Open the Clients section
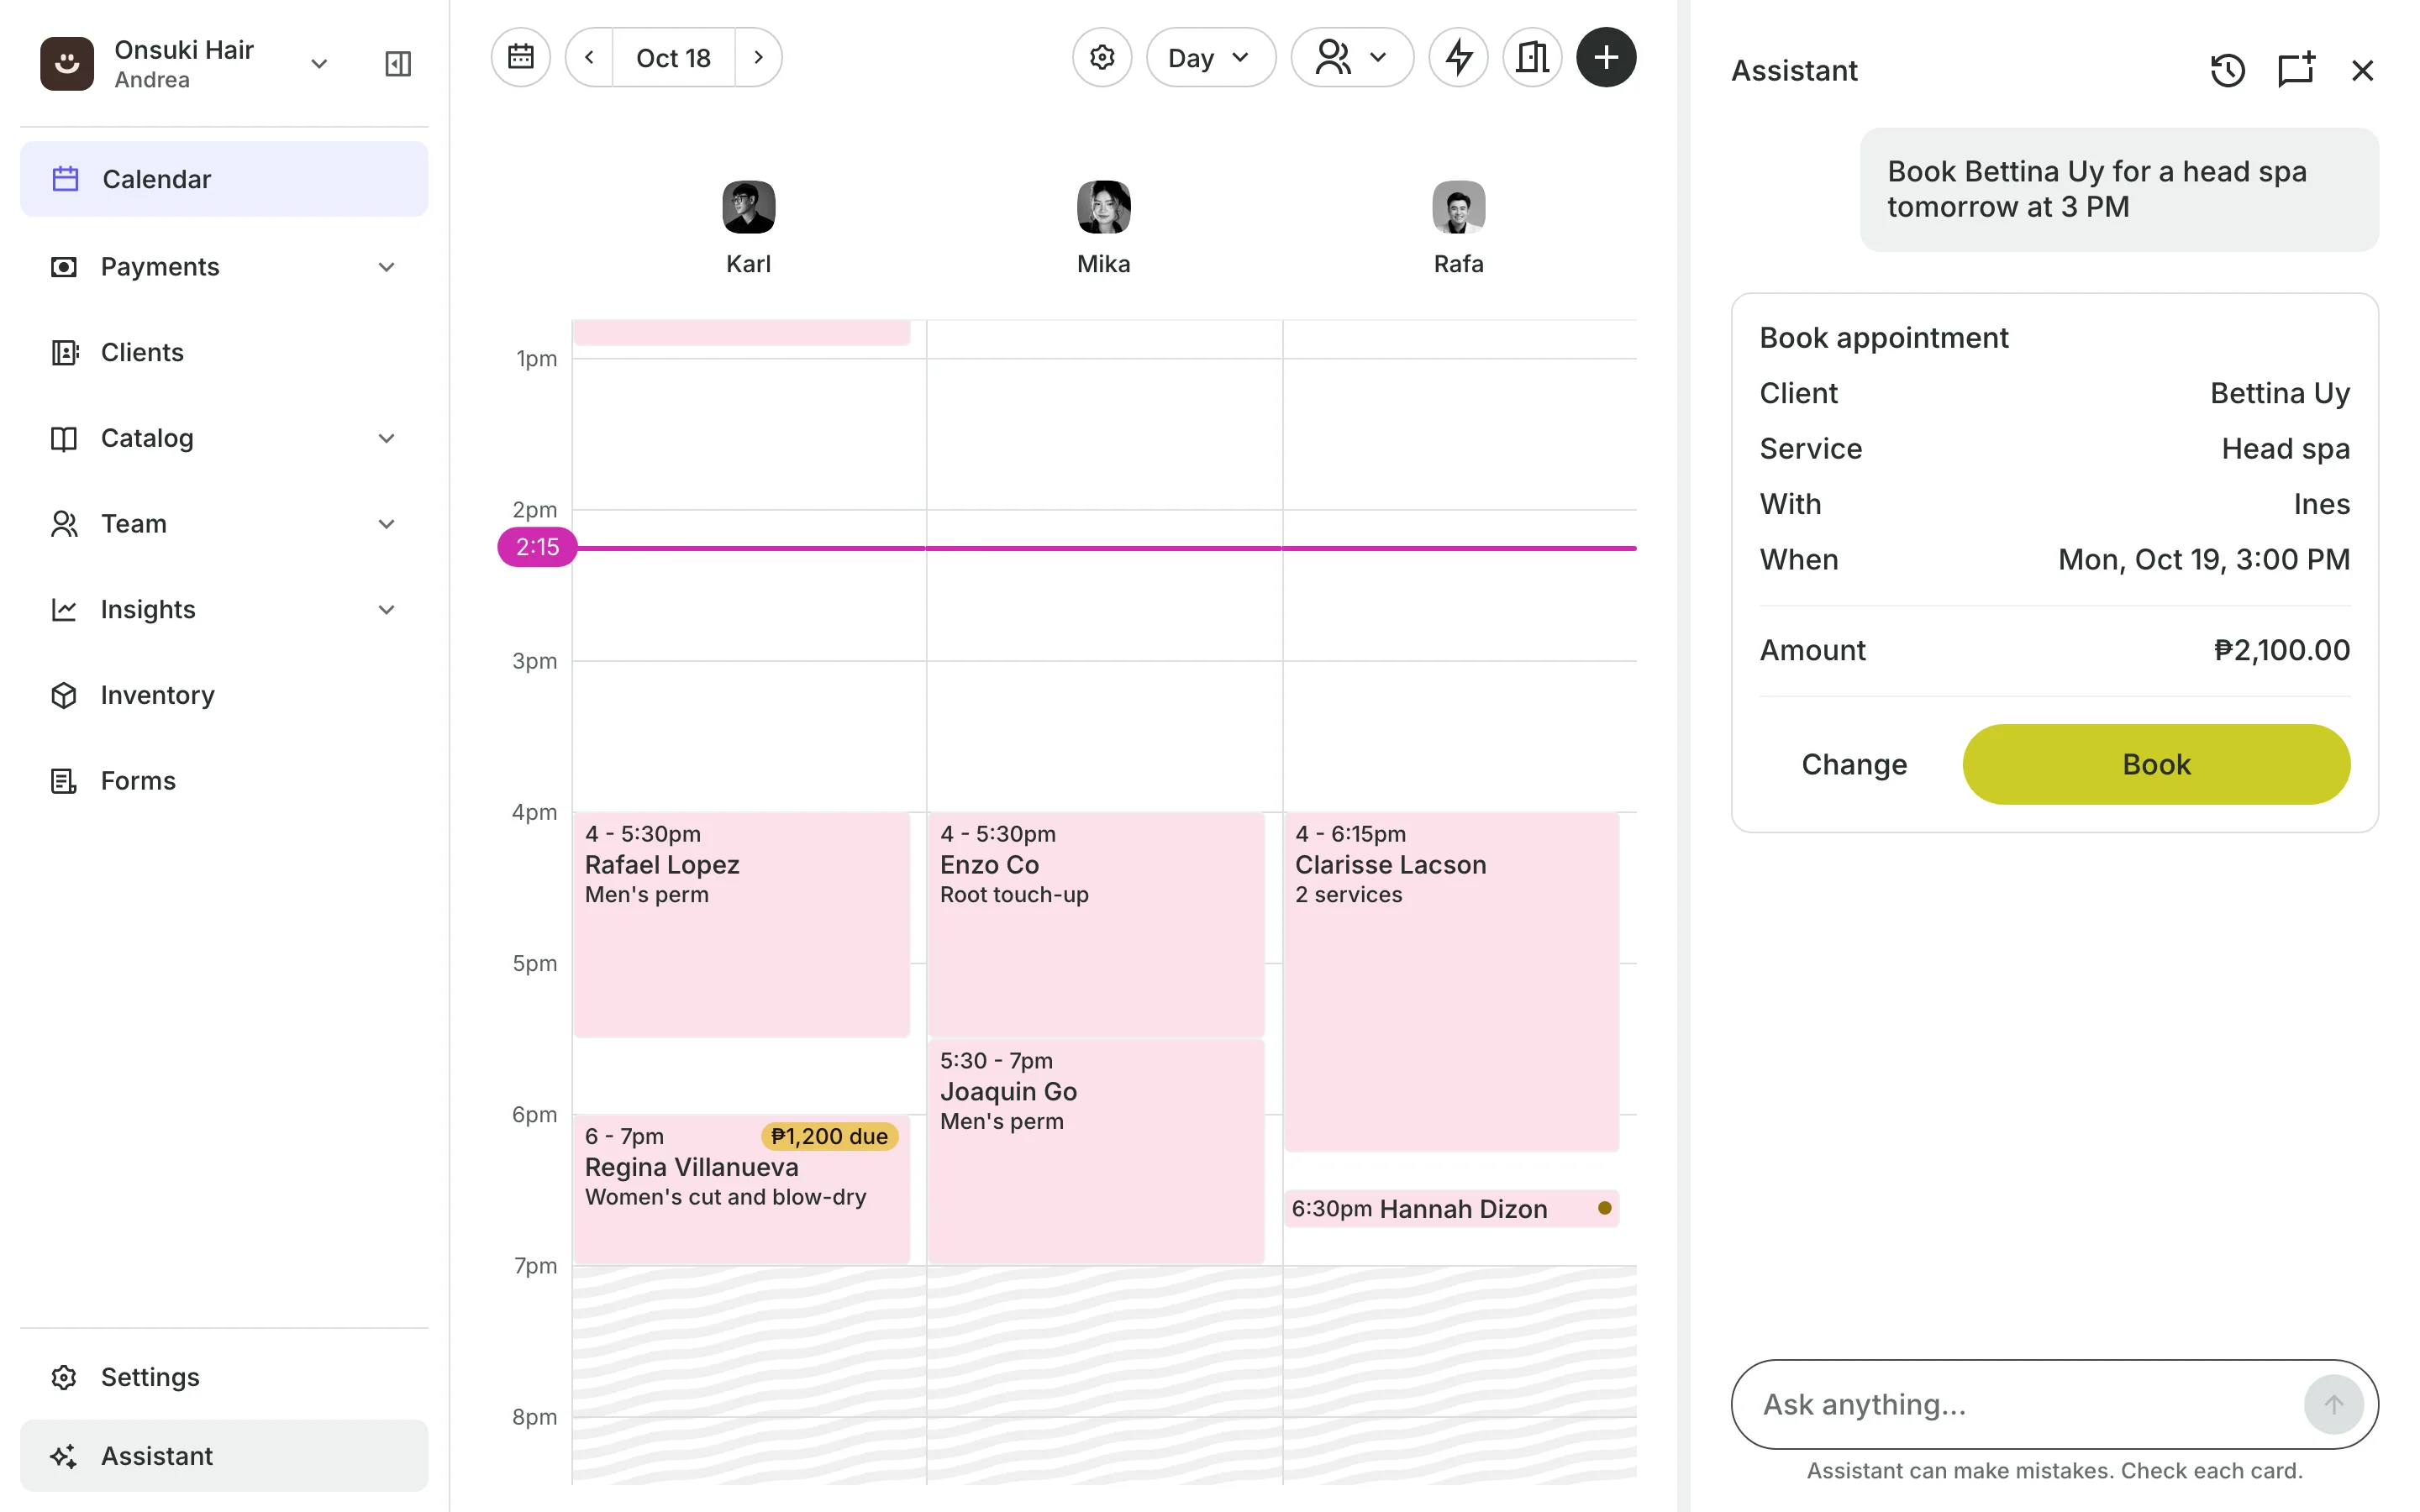This screenshot has width=2420, height=1512. pos(224,352)
